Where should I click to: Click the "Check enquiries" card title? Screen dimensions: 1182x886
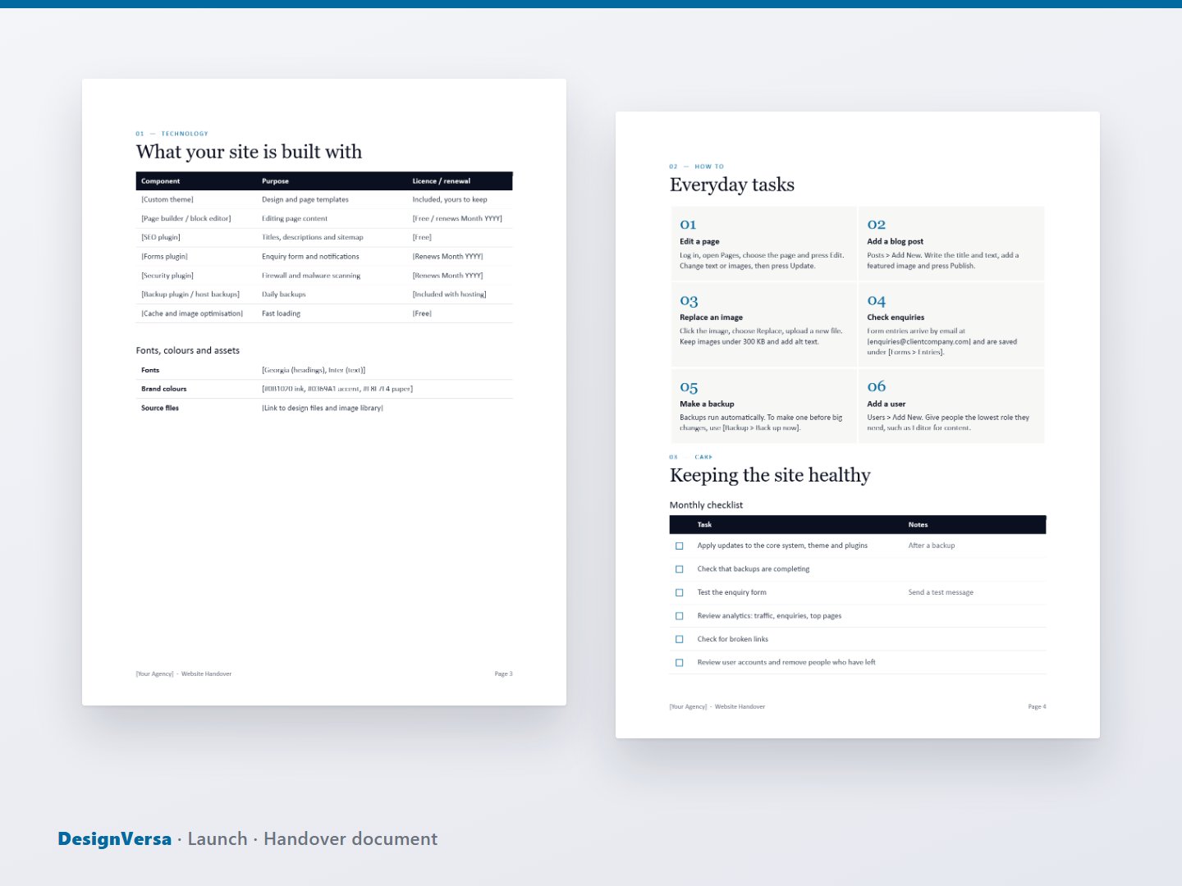pyautogui.click(x=896, y=317)
